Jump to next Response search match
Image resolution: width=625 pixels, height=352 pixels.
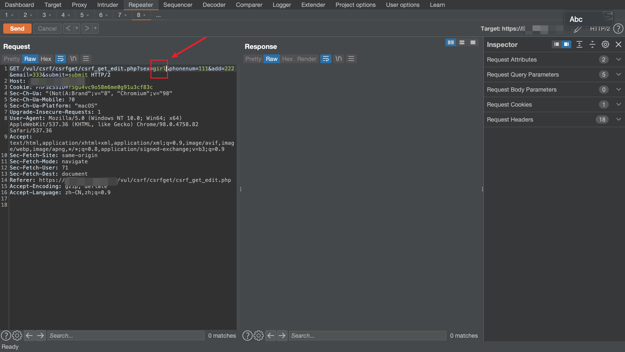tap(282, 335)
